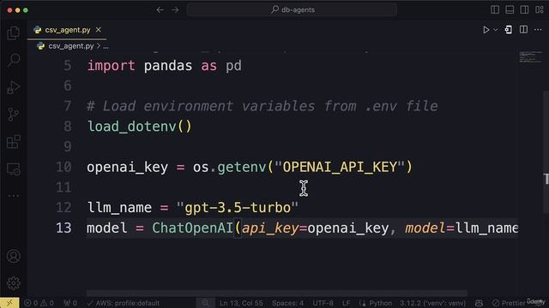Click the horizontal scrollbar under editor
The width and height of the screenshot is (549, 308).
[276, 293]
